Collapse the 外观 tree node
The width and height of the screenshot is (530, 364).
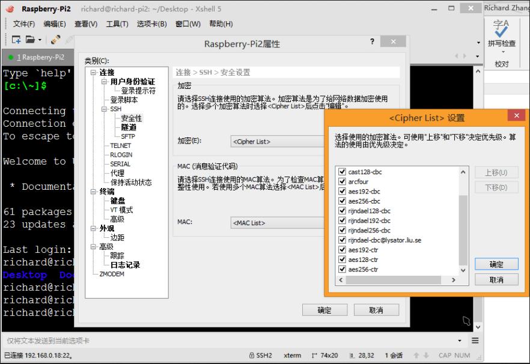click(93, 228)
